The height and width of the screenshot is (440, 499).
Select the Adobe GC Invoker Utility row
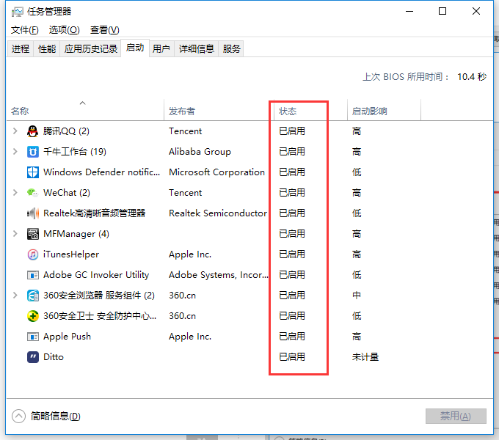pyautogui.click(x=96, y=275)
